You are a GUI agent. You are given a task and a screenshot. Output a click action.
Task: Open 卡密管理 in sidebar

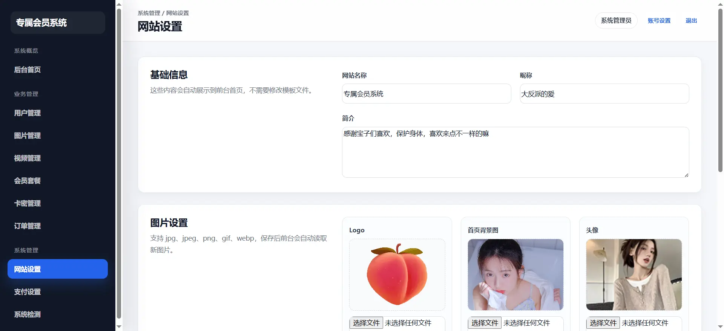coord(57,203)
